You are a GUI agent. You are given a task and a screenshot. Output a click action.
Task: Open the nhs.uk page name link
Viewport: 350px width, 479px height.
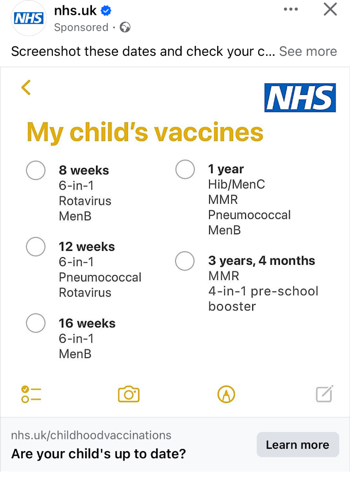pyautogui.click(x=75, y=11)
